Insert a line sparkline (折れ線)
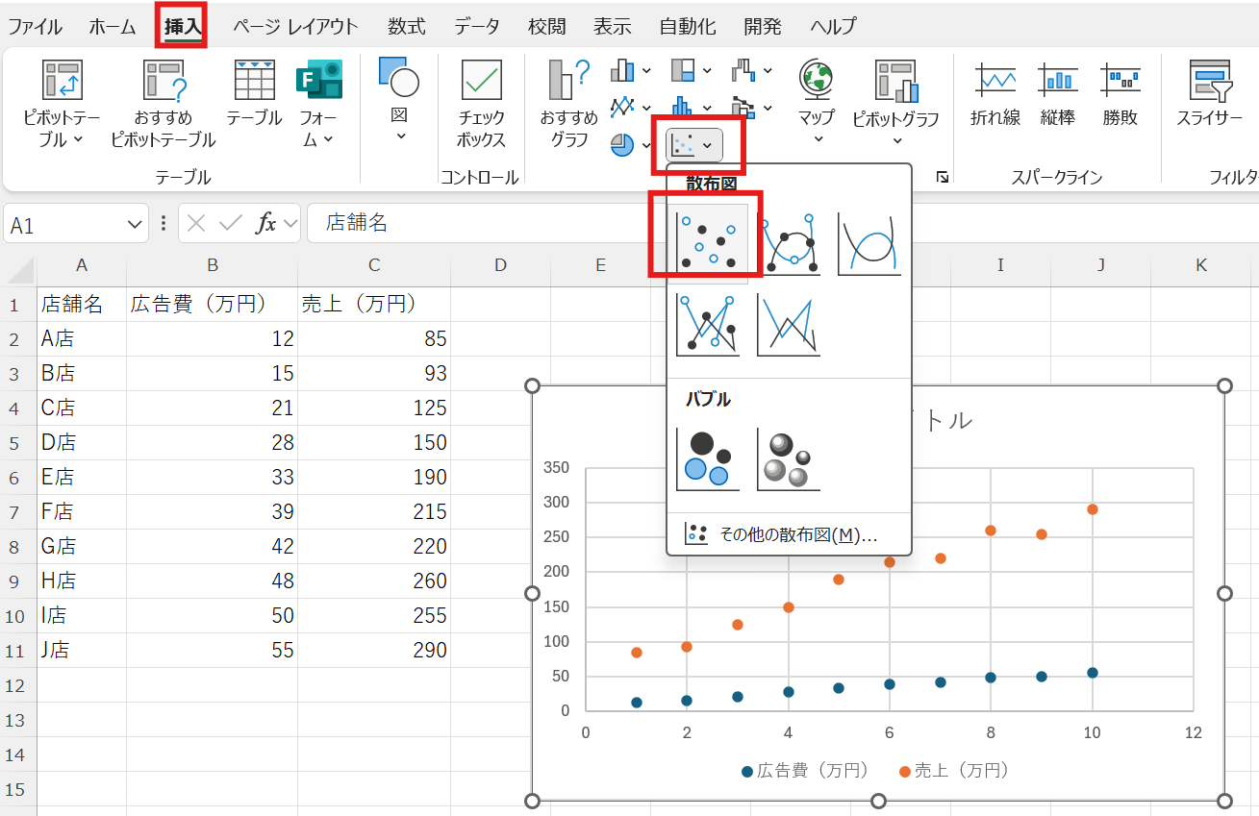 (996, 91)
